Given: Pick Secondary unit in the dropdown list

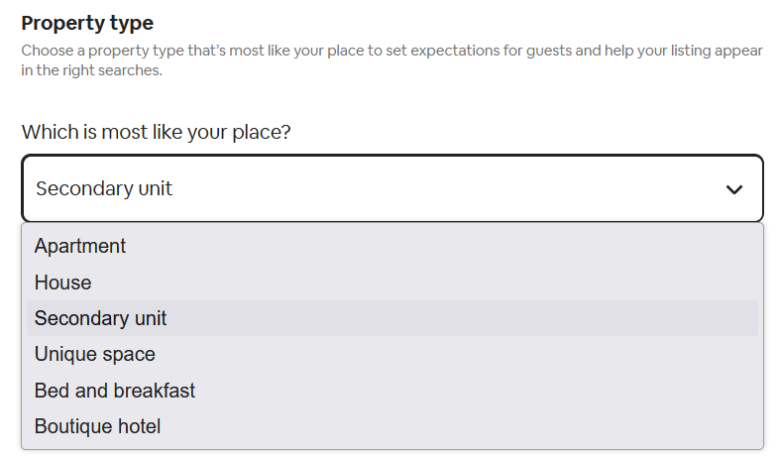Looking at the screenshot, I should 100,318.
